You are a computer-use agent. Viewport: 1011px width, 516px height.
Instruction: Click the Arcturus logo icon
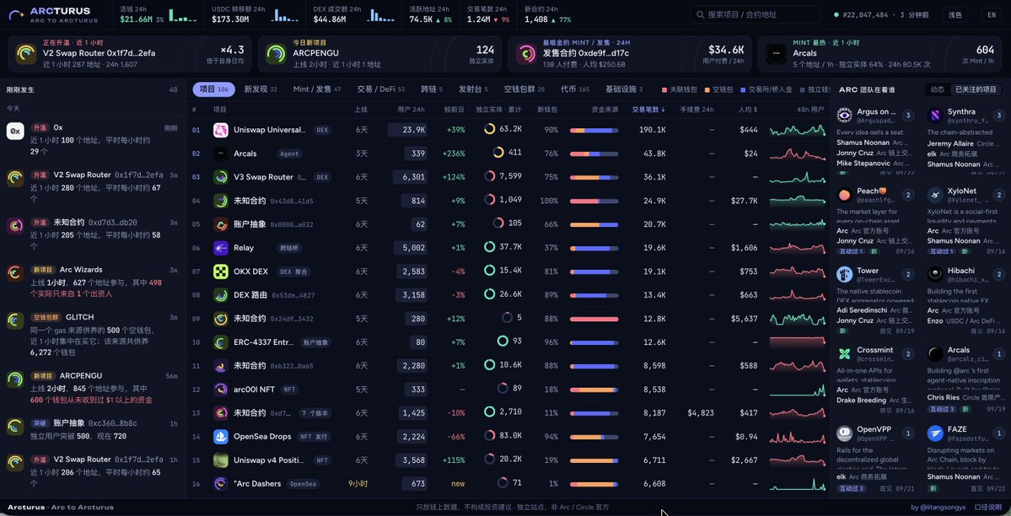[x=15, y=14]
